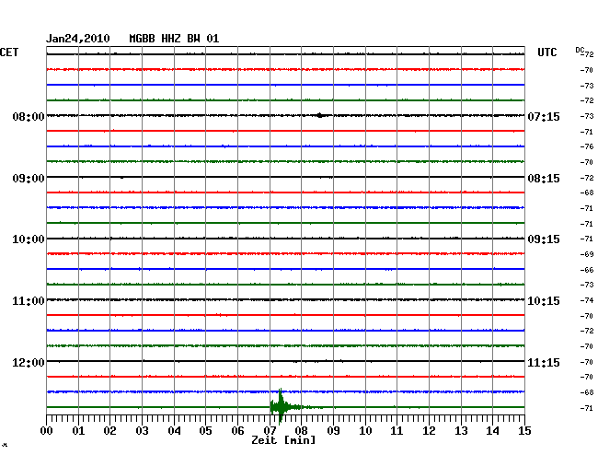Click the 10:15 UTC time label
Viewport: 598px width, 455px height.
(544, 301)
